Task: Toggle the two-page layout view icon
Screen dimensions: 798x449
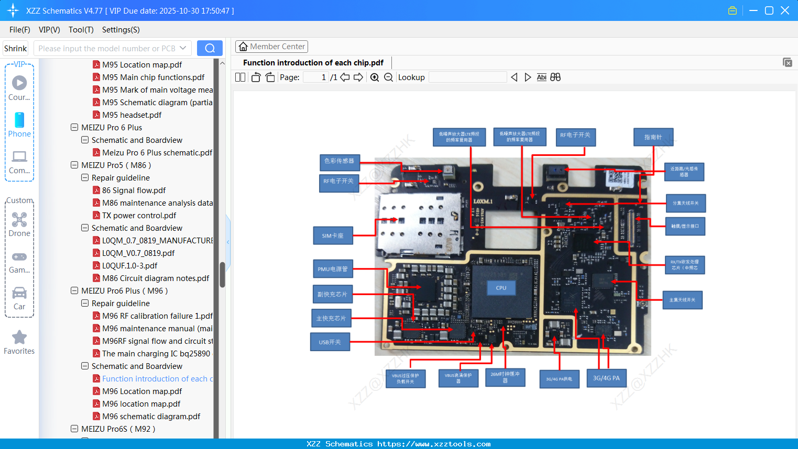Action: (x=240, y=77)
